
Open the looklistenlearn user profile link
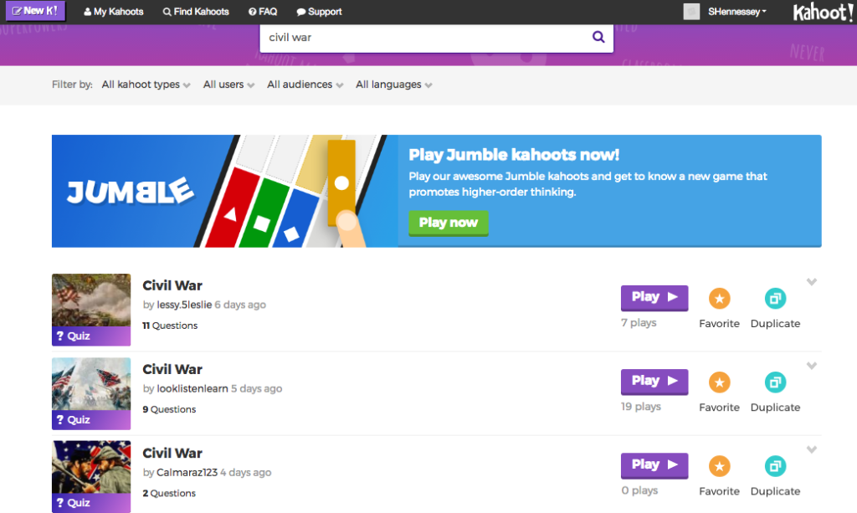click(192, 388)
